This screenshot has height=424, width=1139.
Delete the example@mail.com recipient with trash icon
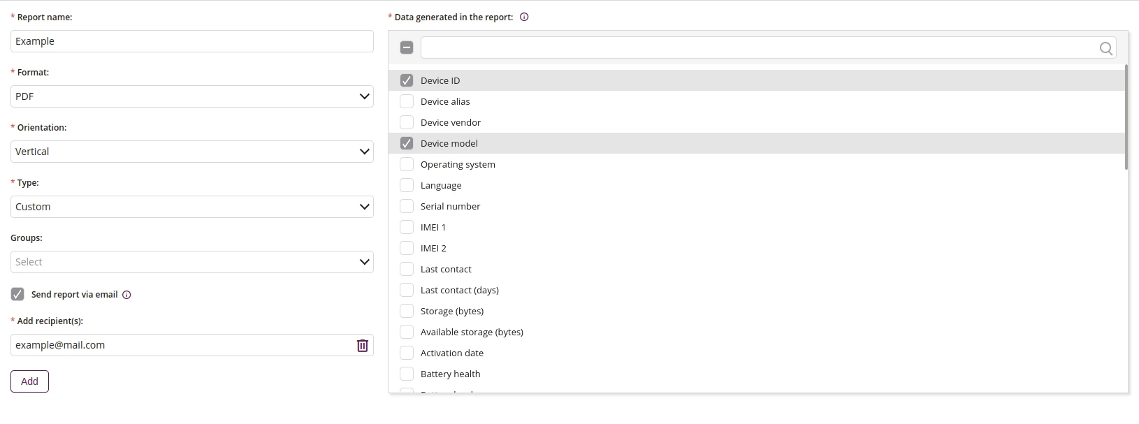pos(363,345)
